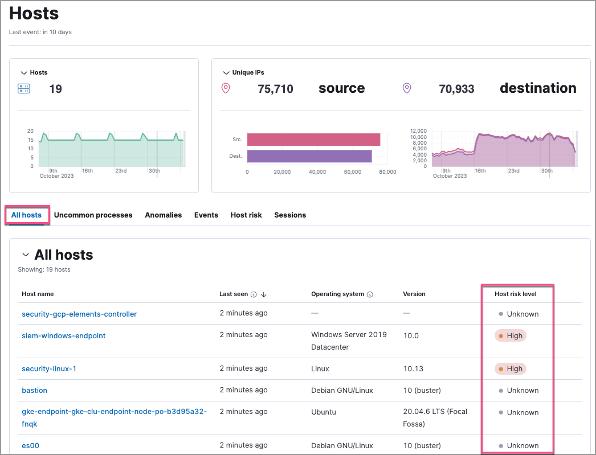Switch to the Sessions tab
This screenshot has width=596, height=455.
click(x=290, y=215)
